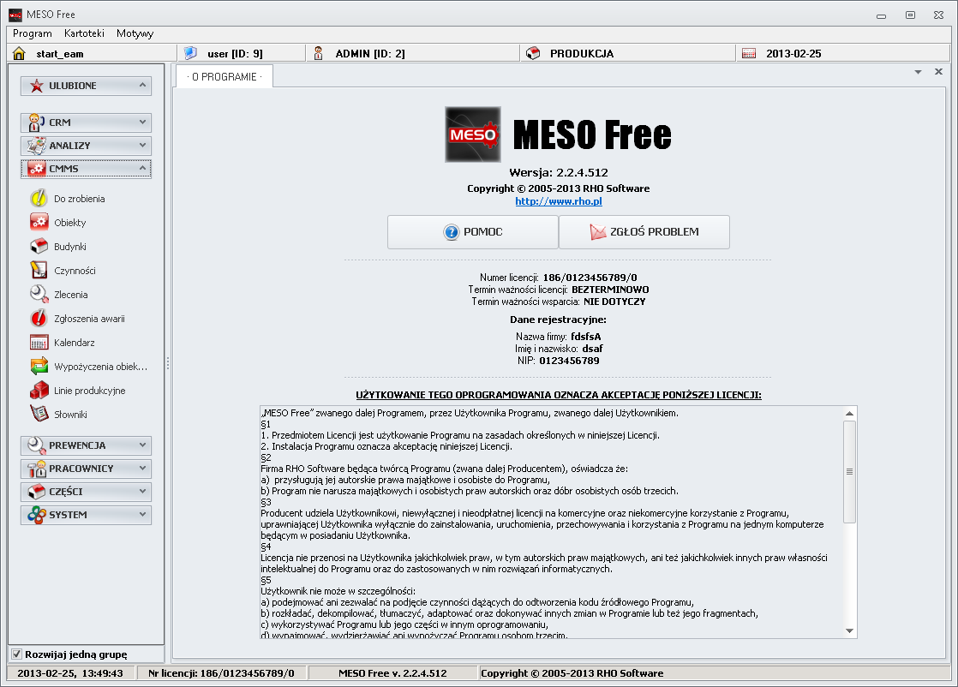The image size is (958, 687).
Task: Click the MESO Free v. 2.2.4.512 status entry
Action: (392, 673)
